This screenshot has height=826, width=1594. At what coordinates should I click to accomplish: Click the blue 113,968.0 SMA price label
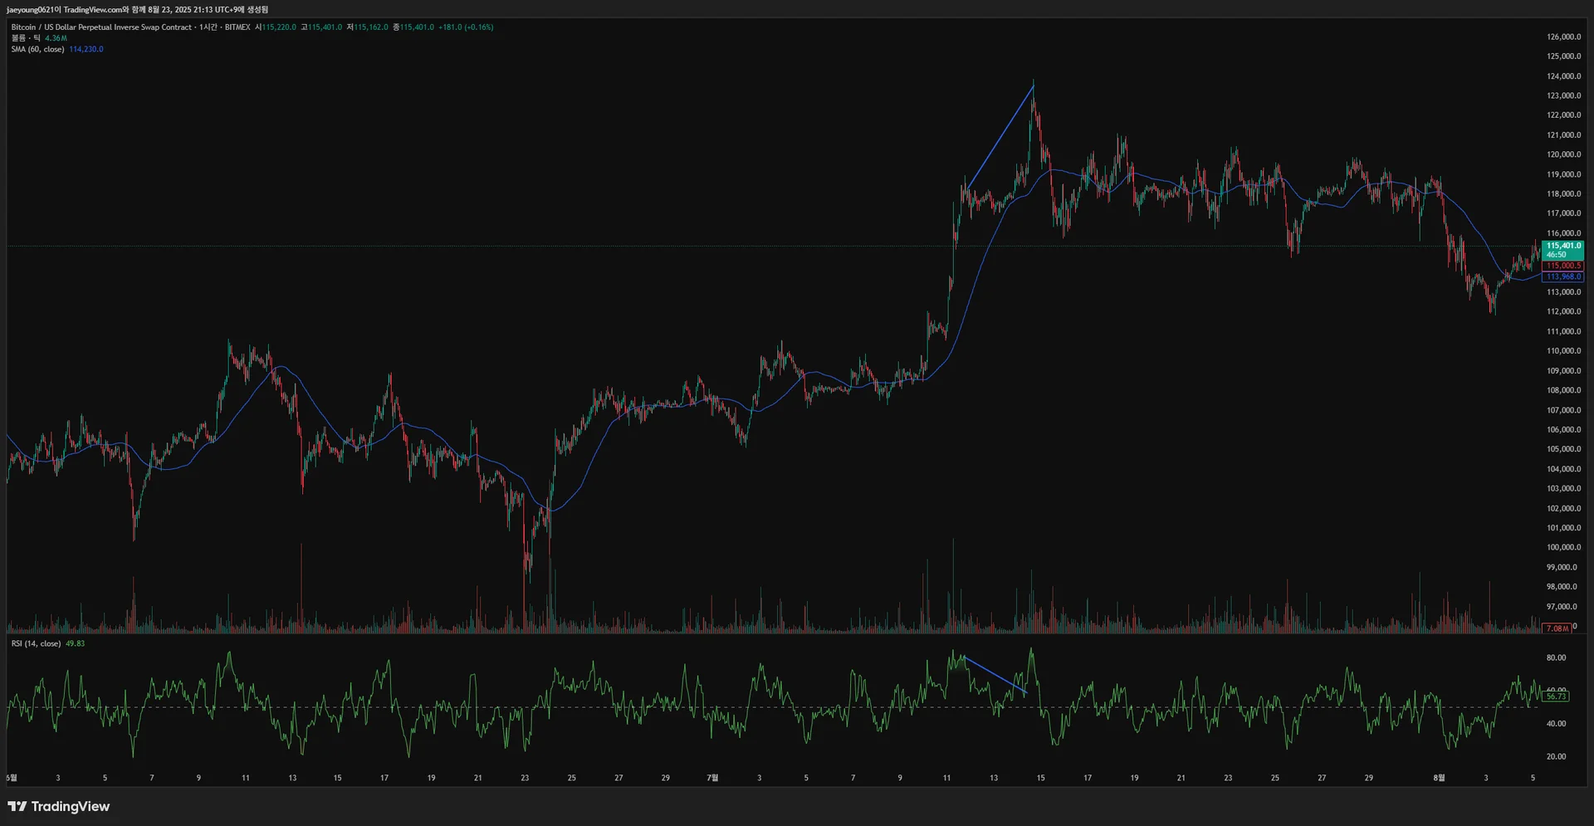click(x=1563, y=276)
